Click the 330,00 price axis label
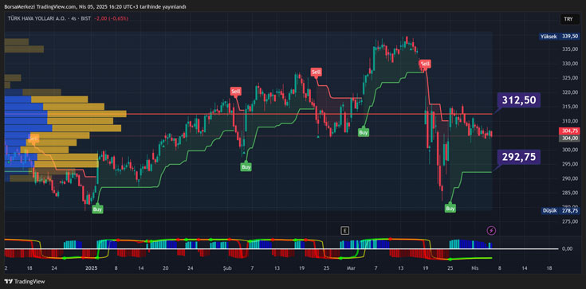This screenshot has height=289, width=586. coord(570,64)
